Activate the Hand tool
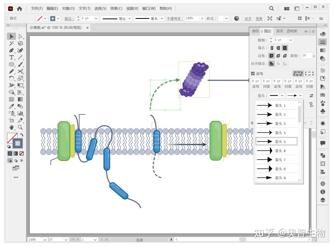 click(x=11, y=127)
